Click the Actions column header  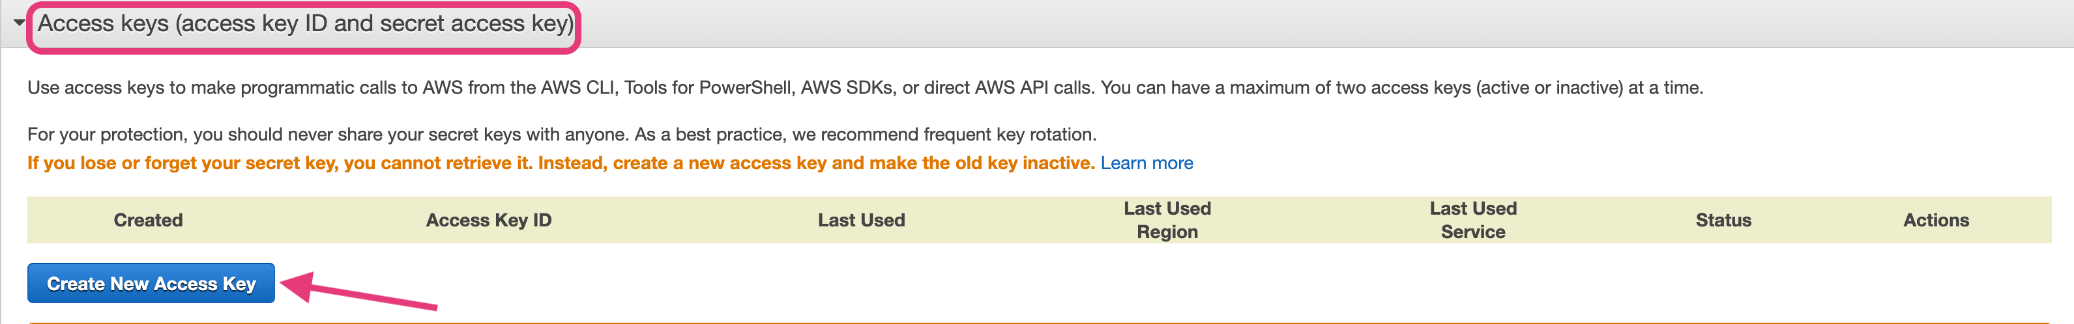[1935, 221]
